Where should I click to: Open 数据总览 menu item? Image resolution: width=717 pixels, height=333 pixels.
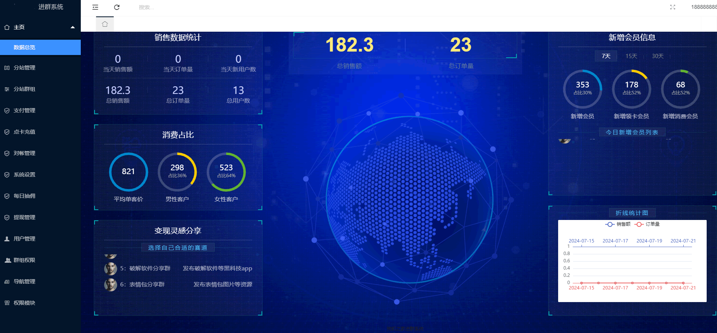tap(24, 47)
